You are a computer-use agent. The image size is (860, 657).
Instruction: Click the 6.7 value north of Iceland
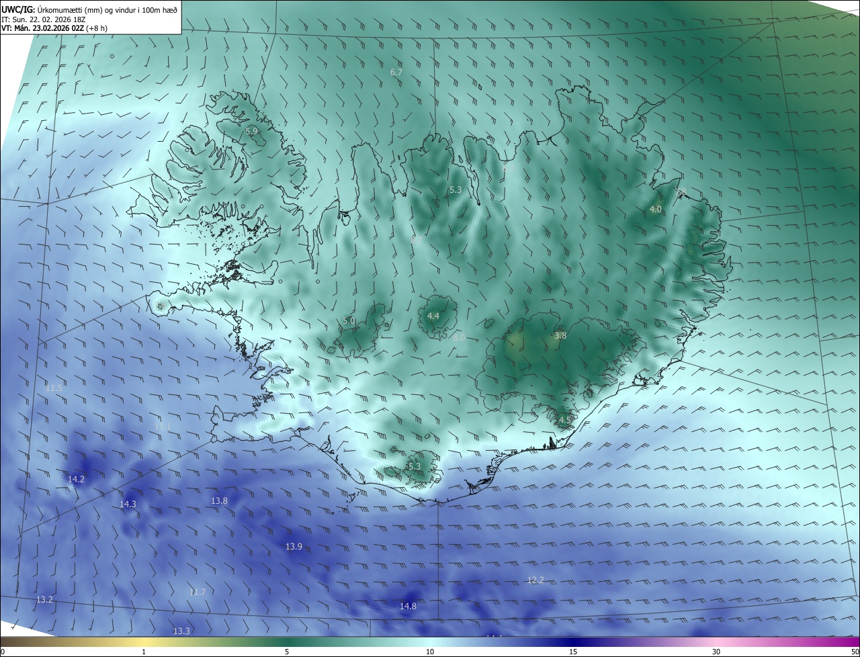coord(396,72)
